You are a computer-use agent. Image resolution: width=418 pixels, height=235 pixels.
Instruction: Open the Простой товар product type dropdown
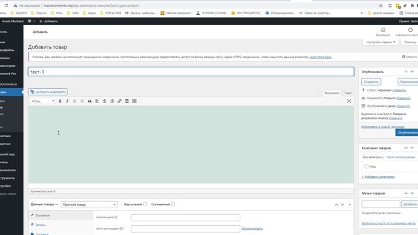89,204
